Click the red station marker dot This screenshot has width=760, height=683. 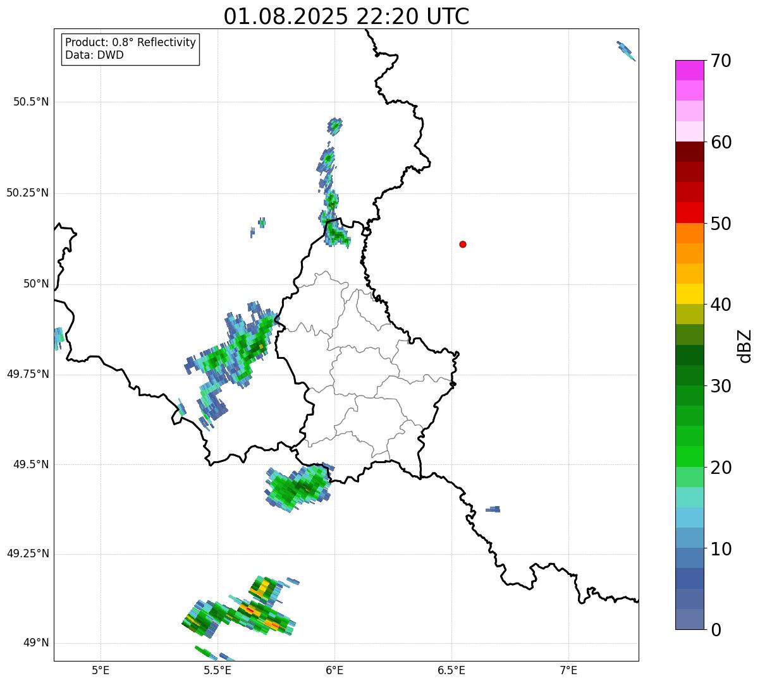[463, 244]
